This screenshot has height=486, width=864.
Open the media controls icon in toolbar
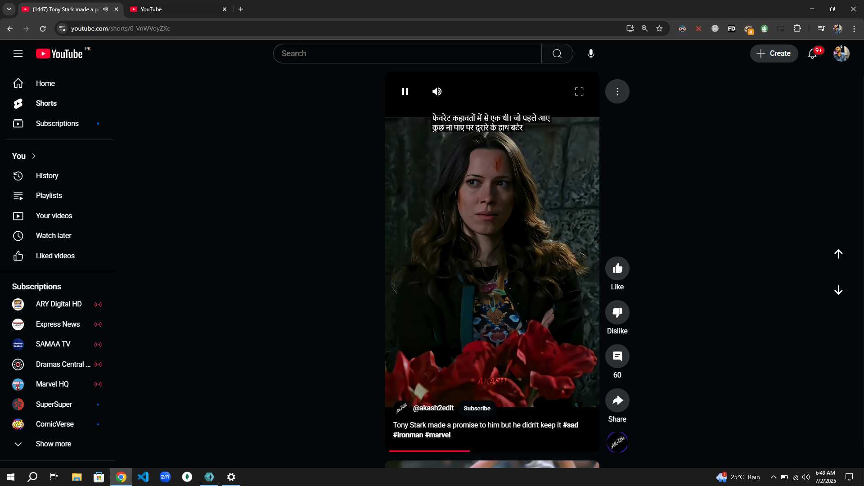click(821, 28)
